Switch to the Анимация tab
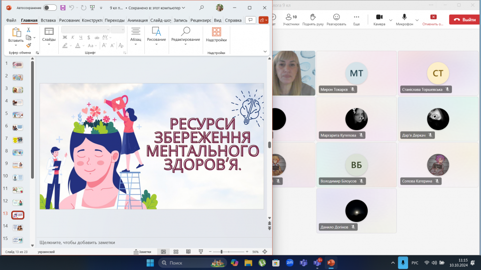This screenshot has width=481, height=270. pyautogui.click(x=137, y=20)
